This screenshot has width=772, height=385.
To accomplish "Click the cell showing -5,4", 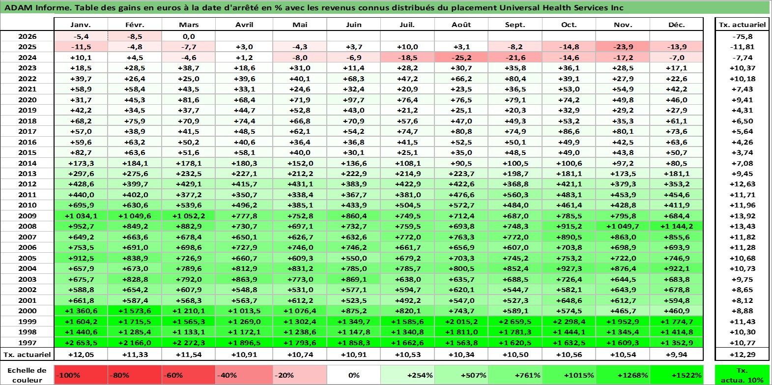I will pos(81,36).
